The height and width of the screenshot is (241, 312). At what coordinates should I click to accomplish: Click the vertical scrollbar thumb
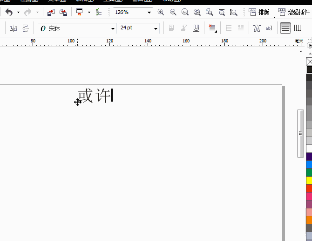pyautogui.click(x=300, y=133)
